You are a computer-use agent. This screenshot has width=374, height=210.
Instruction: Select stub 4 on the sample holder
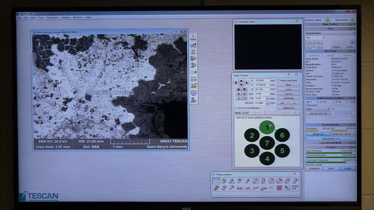point(267,159)
